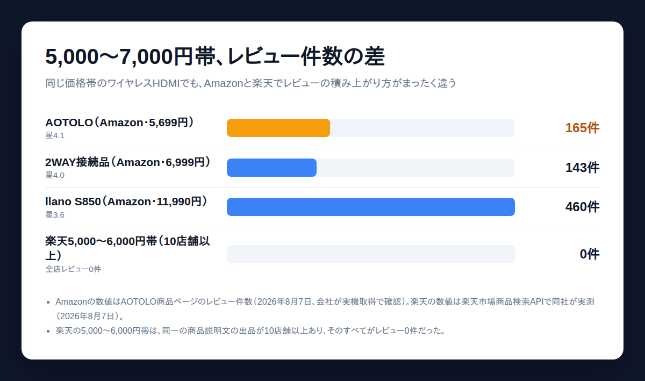Click the 460件 review count

point(582,207)
